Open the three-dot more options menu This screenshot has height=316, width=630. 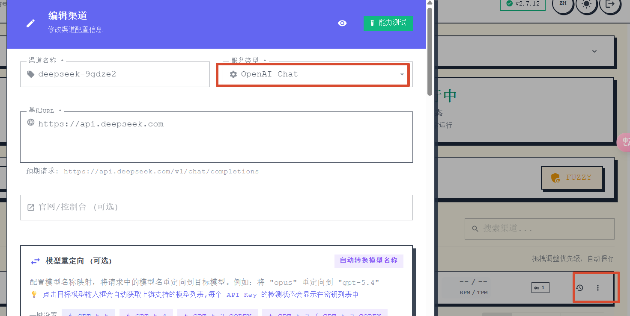coord(598,288)
